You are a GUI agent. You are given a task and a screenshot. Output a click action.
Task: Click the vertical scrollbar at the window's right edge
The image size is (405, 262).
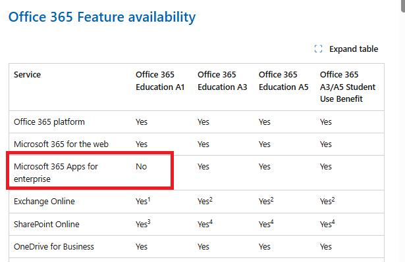tap(402, 6)
